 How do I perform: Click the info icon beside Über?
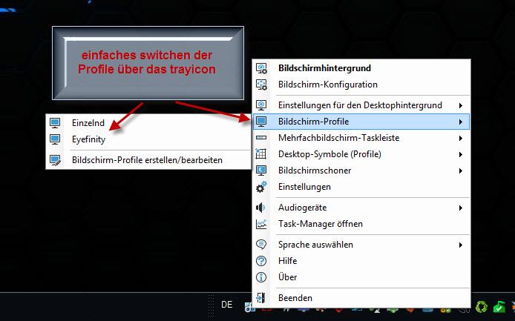[x=261, y=277]
